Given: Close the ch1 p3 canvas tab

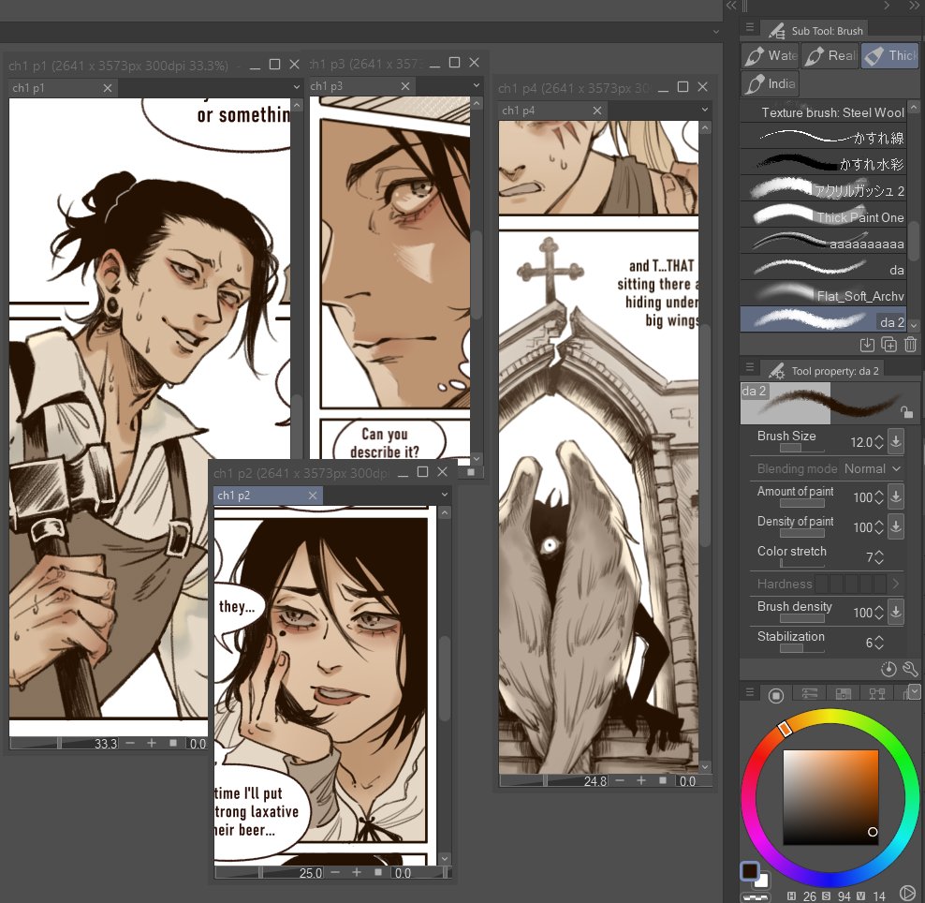Looking at the screenshot, I should [405, 86].
